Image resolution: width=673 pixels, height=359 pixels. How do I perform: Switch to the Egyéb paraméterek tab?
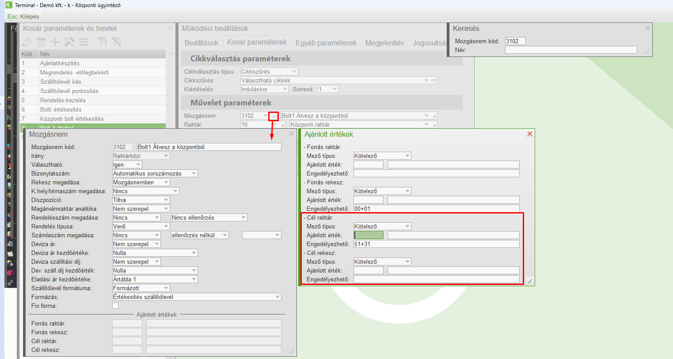click(326, 43)
